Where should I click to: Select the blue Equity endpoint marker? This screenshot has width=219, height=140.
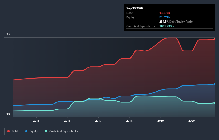(214, 84)
